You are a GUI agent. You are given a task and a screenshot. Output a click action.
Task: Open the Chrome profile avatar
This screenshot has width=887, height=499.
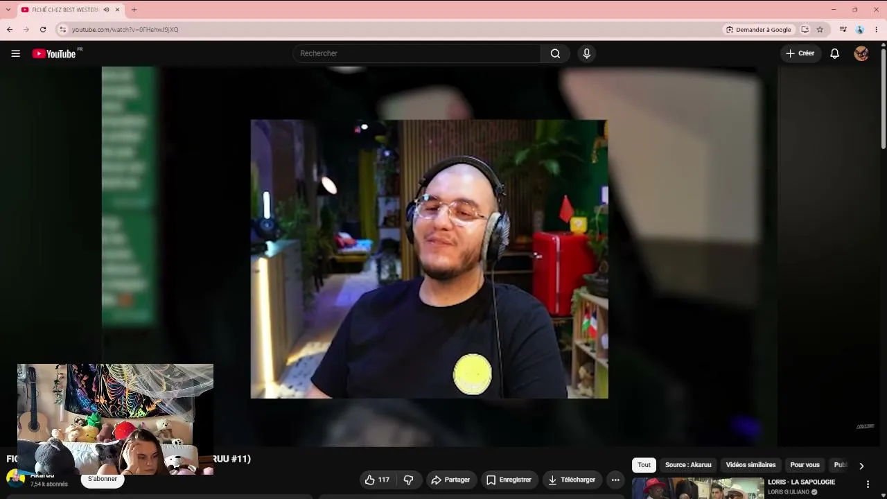tap(860, 30)
